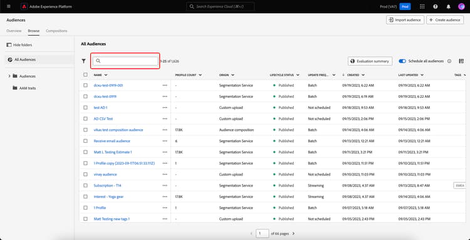Open more actions for Interest - Yoga gear

[165, 197]
